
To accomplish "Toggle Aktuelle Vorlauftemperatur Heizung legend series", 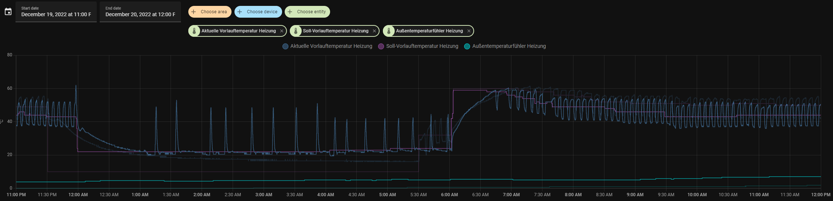I will tap(327, 46).
